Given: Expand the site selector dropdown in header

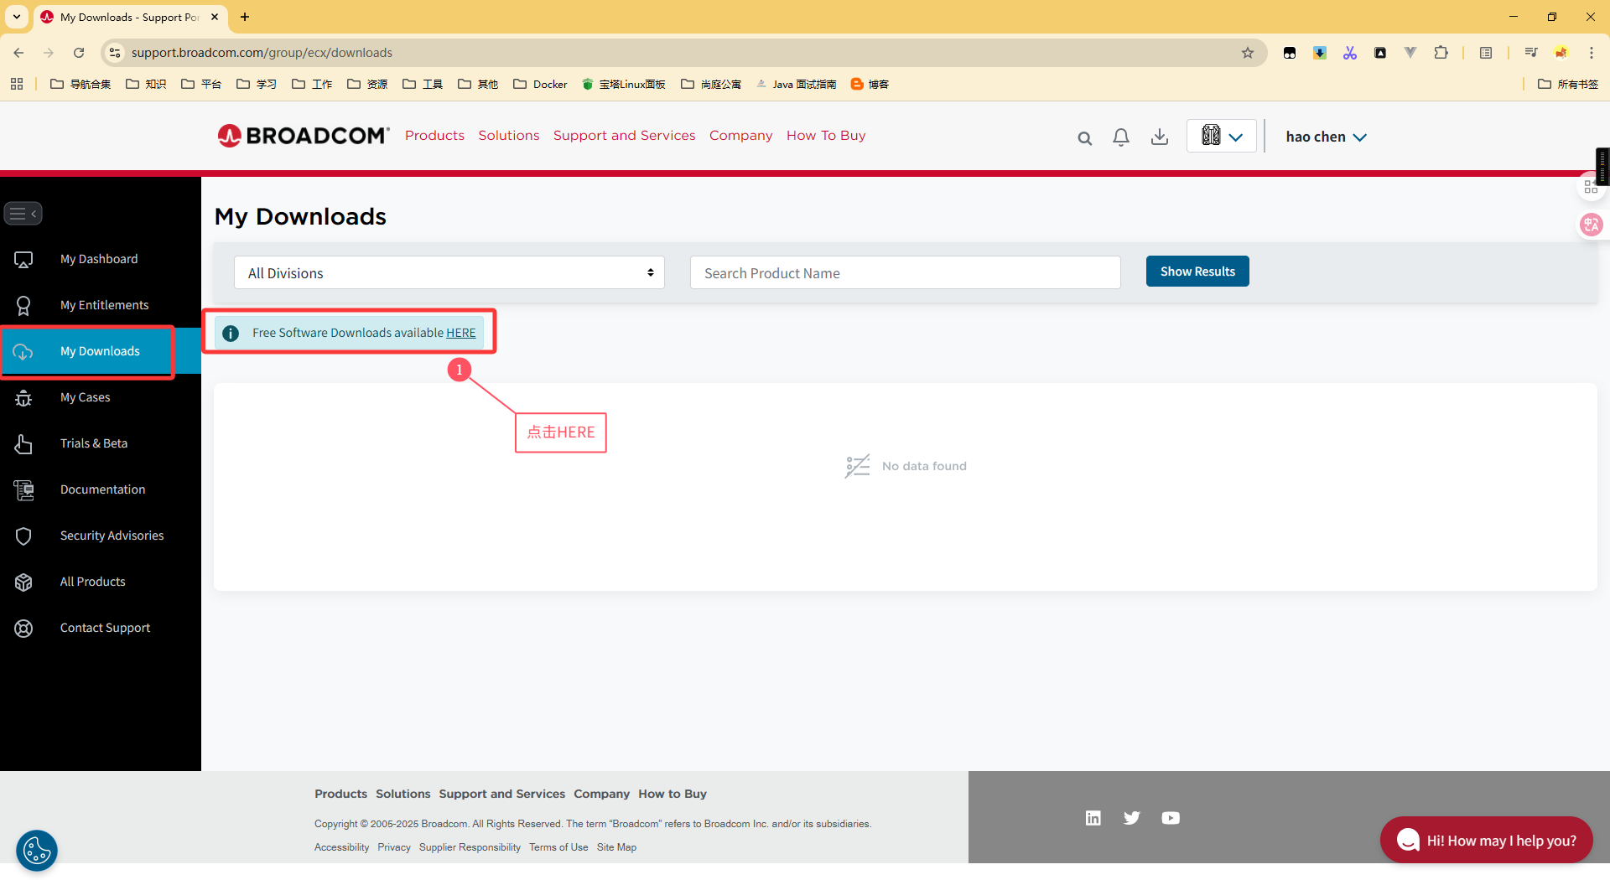Looking at the screenshot, I should 1221,137.
